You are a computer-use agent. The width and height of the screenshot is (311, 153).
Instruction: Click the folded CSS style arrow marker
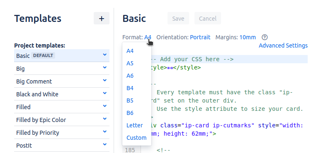pos(170,68)
